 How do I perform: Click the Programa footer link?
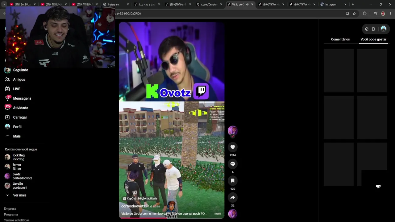click(x=11, y=215)
